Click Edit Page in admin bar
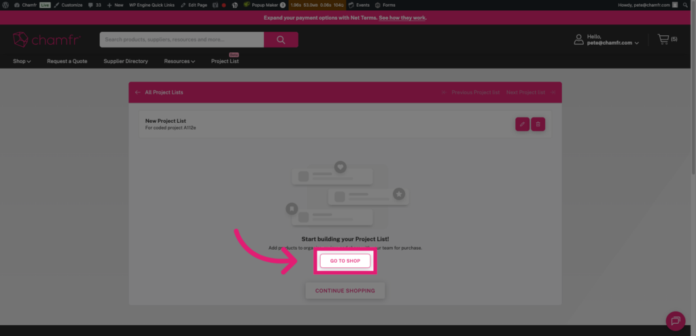Image resolution: width=696 pixels, height=336 pixels. coord(194,5)
